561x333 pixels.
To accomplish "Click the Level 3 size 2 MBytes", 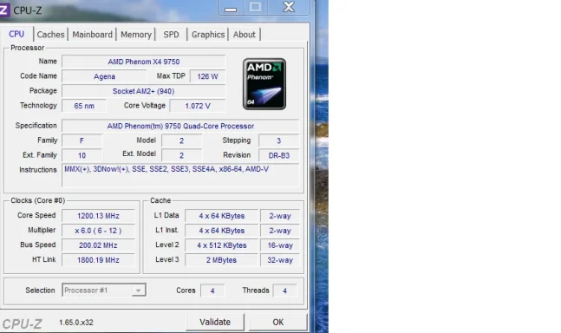I will click(221, 260).
